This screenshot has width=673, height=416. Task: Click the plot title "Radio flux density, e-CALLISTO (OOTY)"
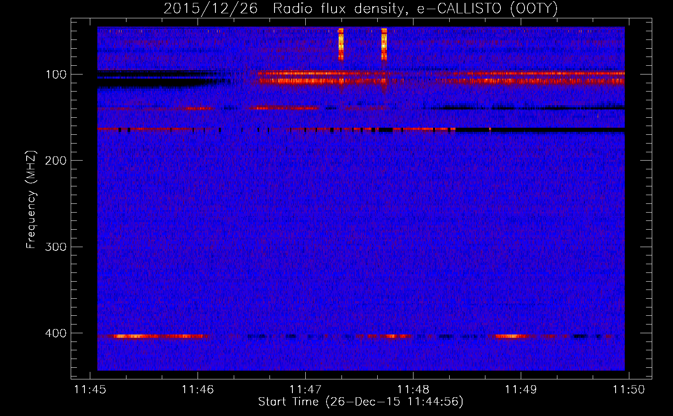pyautogui.click(x=415, y=8)
